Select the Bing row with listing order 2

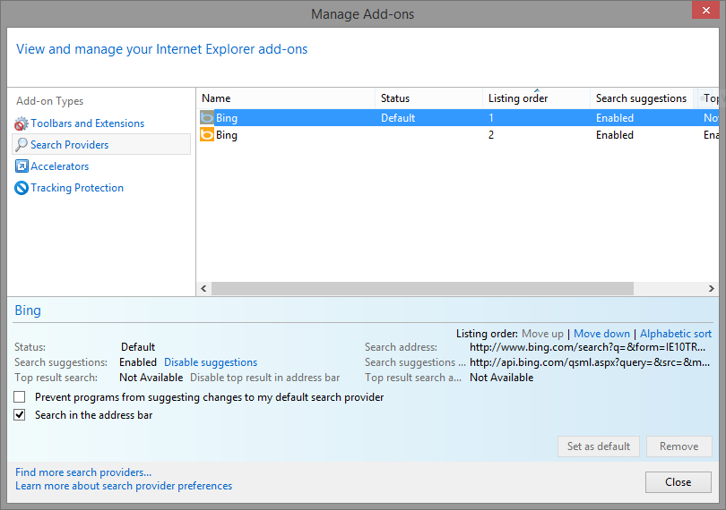tap(457, 135)
